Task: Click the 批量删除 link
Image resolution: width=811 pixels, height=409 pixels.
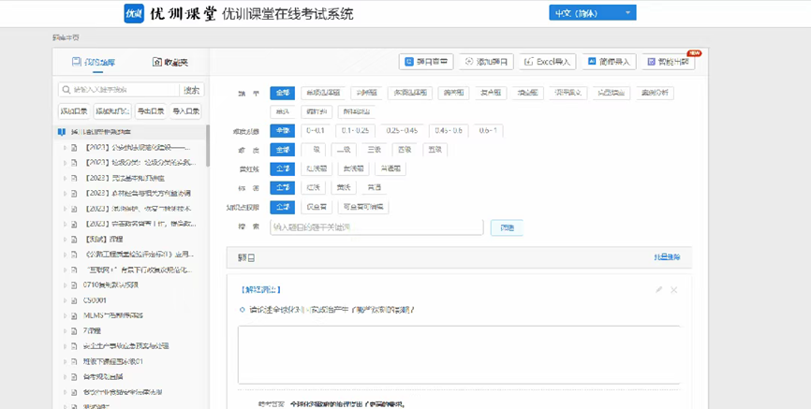Action: coord(667,257)
